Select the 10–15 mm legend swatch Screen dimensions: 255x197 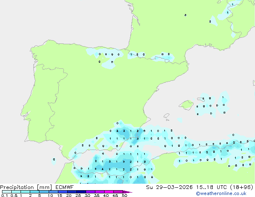click(53, 192)
